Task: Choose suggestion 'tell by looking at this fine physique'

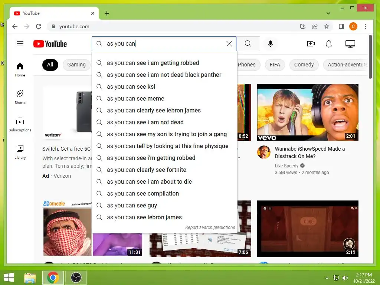Action: point(164,146)
